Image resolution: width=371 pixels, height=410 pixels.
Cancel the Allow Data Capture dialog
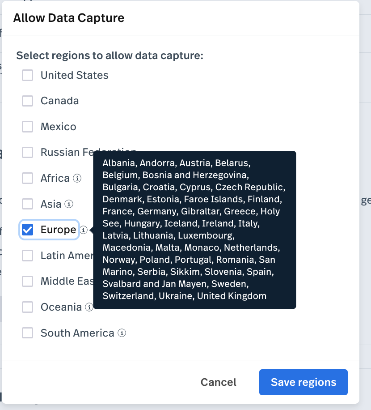click(x=218, y=382)
